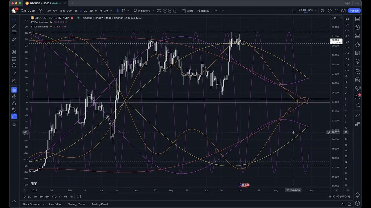This screenshot has height=208, width=371.
Task: Toggle magnet mode for drawings
Action: point(14,90)
